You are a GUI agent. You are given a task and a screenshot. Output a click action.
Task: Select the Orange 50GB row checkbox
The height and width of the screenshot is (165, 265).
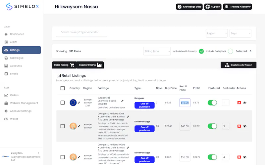pos(63,126)
